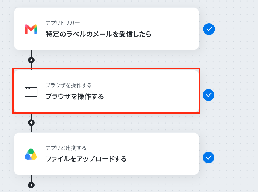Click the blue checkmark beside the Gmail trigger
258x192 pixels.
point(209,29)
